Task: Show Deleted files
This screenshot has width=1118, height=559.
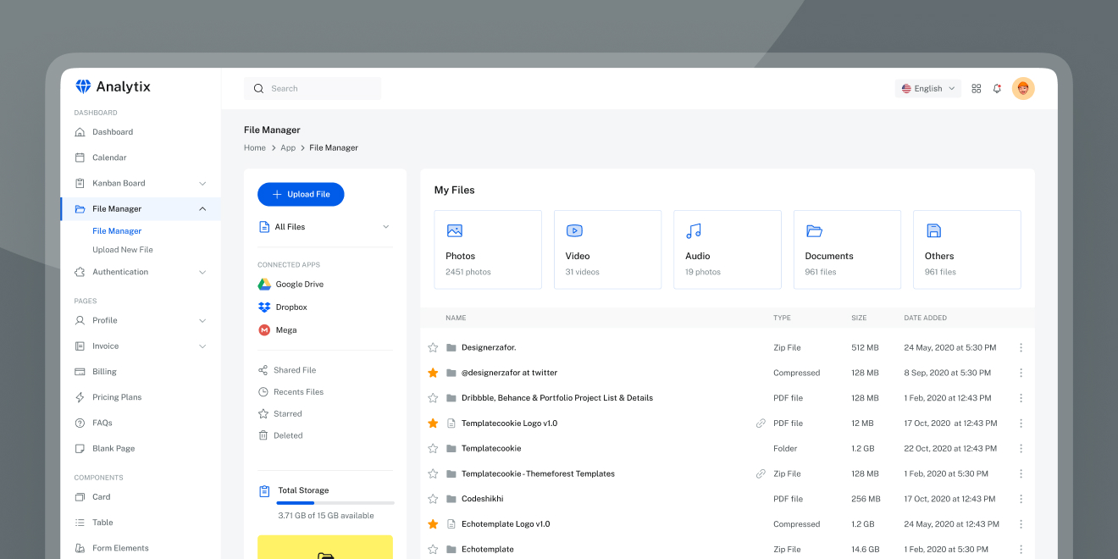Action: tap(280, 435)
